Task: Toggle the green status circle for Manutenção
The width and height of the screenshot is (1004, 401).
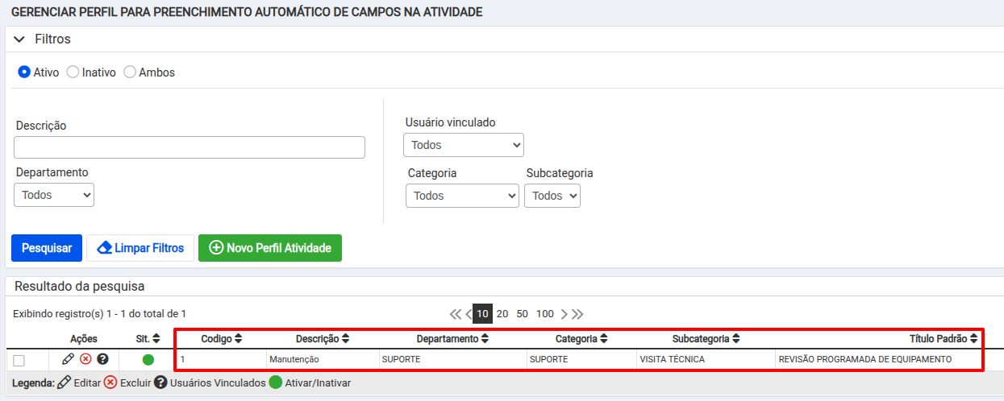Action: (148, 360)
